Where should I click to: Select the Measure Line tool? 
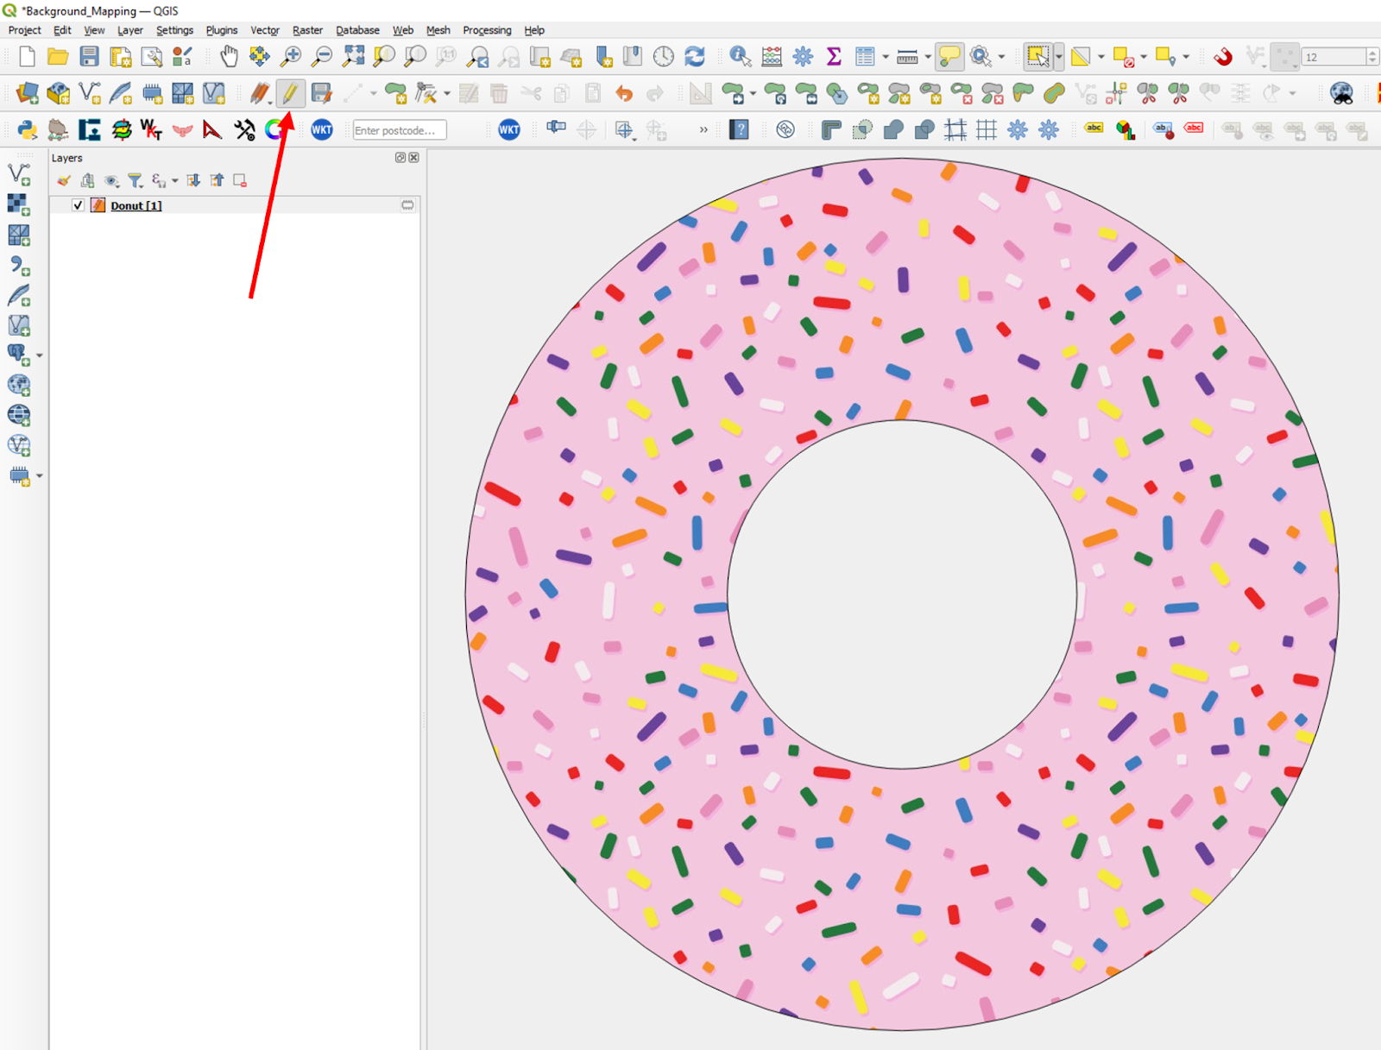[908, 56]
